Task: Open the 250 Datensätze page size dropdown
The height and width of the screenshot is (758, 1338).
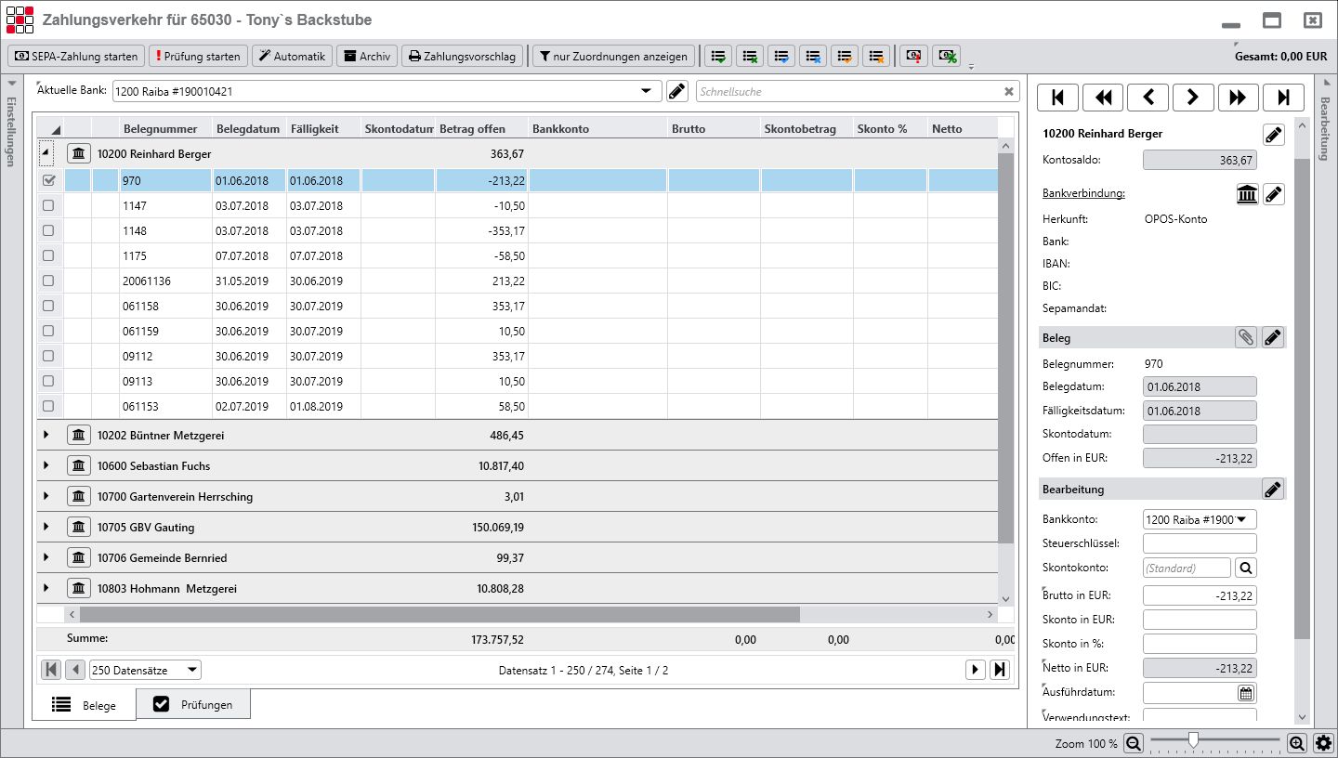Action: tap(191, 670)
